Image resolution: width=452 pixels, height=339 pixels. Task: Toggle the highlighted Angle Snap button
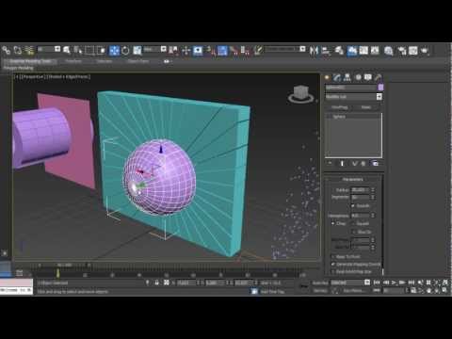click(x=222, y=50)
